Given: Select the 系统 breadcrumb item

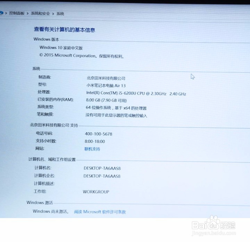Looking at the screenshot, I should point(60,14).
